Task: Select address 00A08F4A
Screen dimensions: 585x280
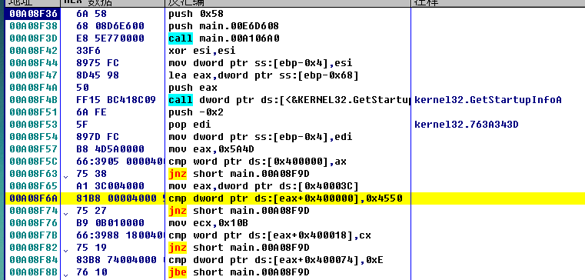Action: pyautogui.click(x=34, y=88)
